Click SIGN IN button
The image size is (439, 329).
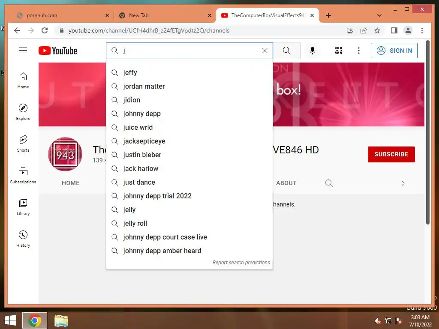pos(394,51)
